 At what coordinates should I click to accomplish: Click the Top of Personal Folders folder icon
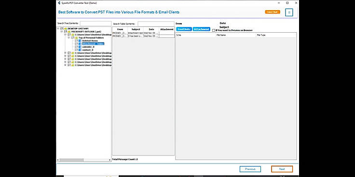coord(76,38)
